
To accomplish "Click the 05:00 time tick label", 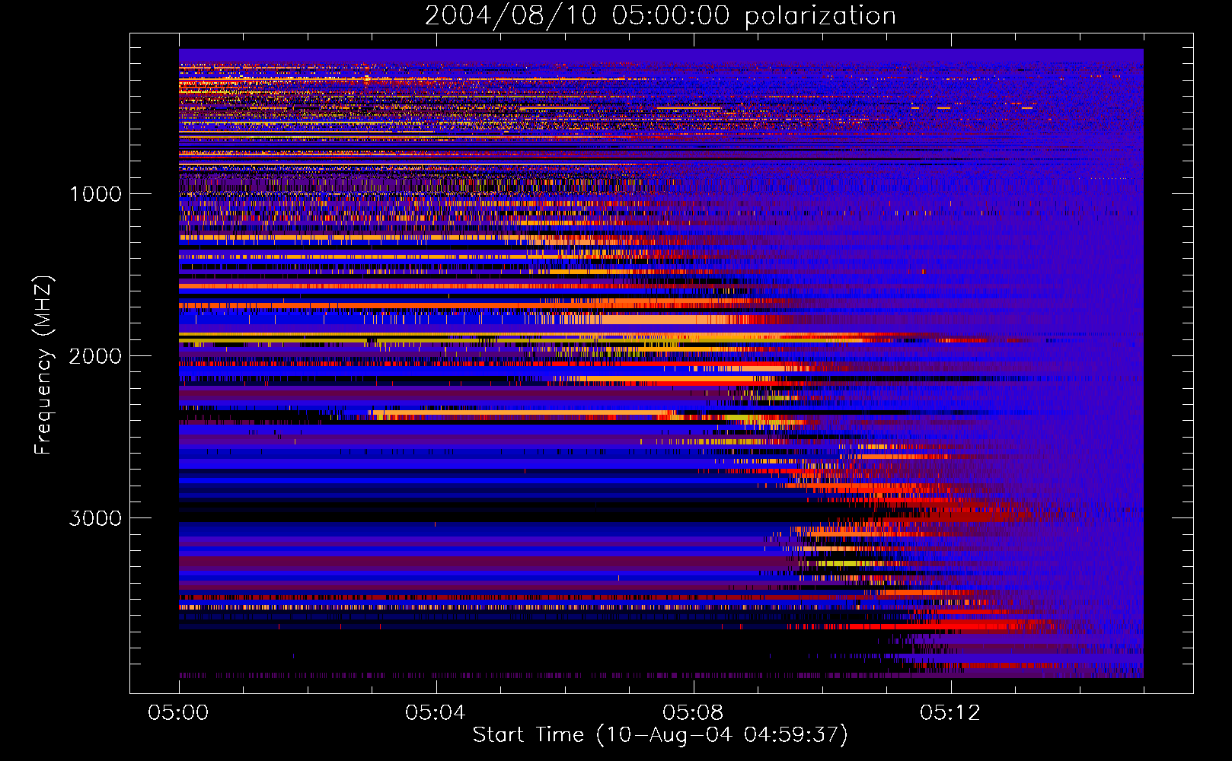I will point(179,712).
